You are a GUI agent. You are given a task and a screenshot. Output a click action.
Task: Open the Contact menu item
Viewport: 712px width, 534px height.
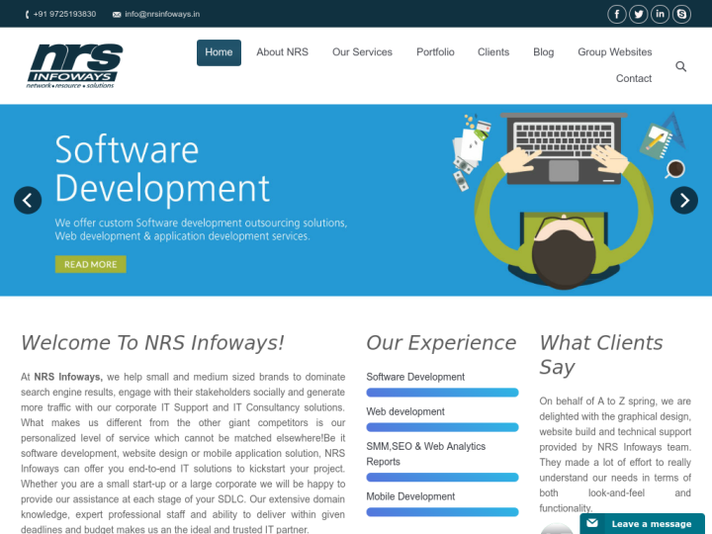click(634, 78)
